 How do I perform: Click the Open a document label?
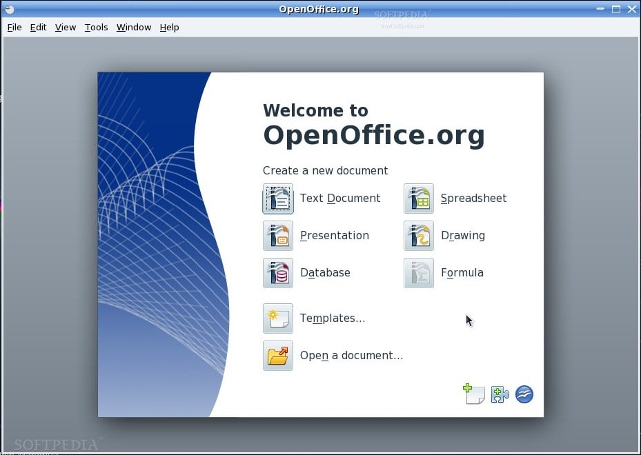[351, 356]
